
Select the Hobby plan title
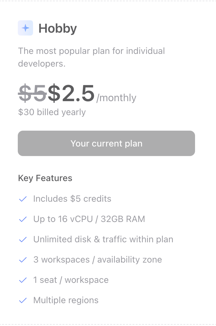pyautogui.click(x=58, y=28)
